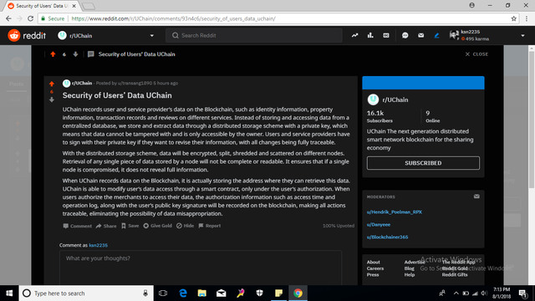Show hidden system tray icons
535x301 pixels.
click(x=456, y=293)
